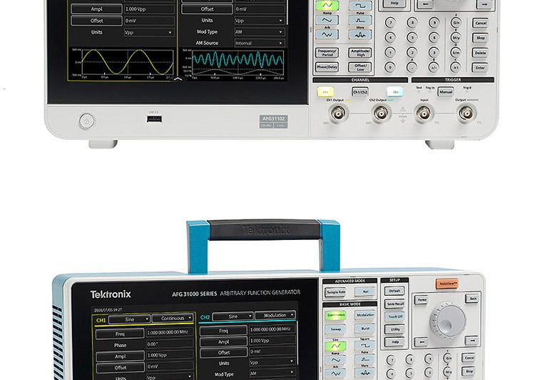The width and height of the screenshot is (535, 380).
Task: Click the front-panel USB port
Action: (153, 119)
